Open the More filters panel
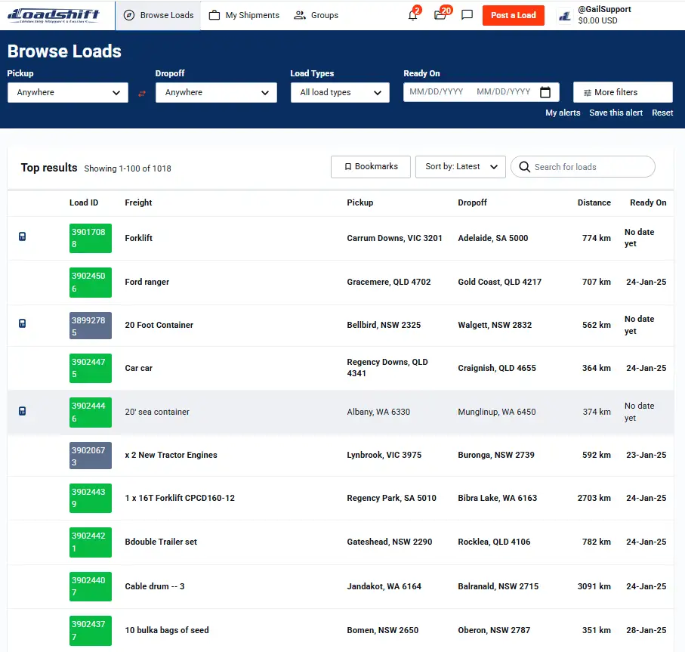 622,92
